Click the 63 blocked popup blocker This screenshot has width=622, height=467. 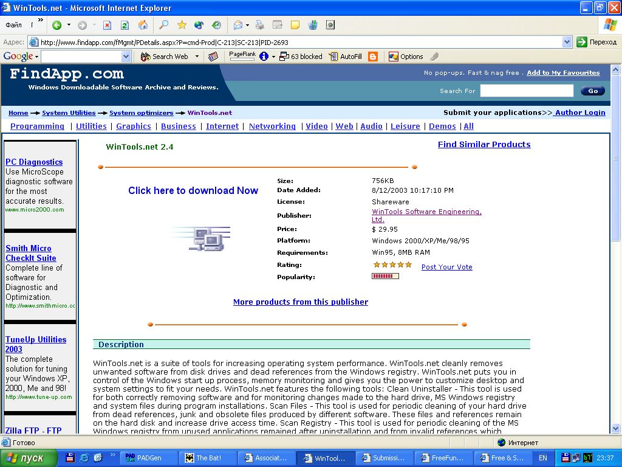[301, 57]
